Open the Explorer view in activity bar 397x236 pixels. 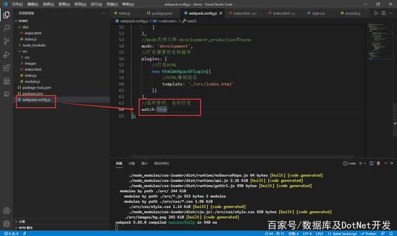pos(7,15)
